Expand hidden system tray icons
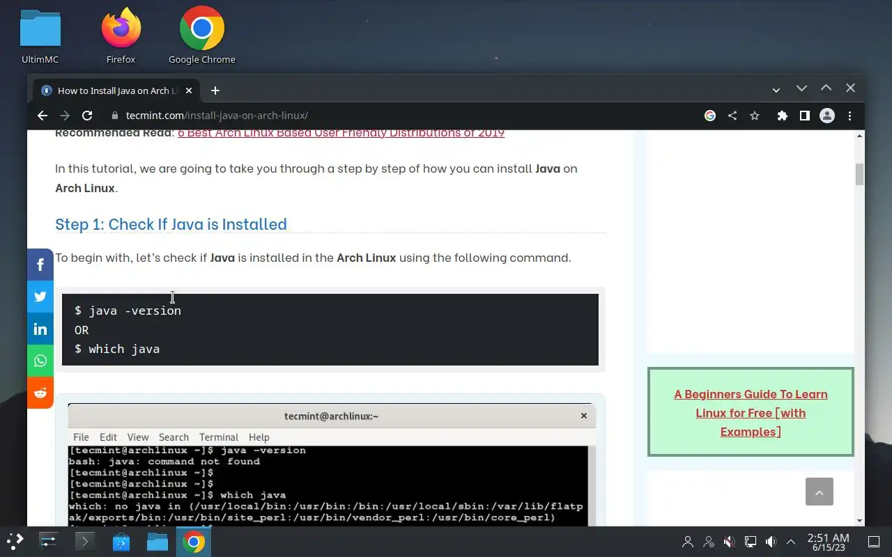 point(791,542)
